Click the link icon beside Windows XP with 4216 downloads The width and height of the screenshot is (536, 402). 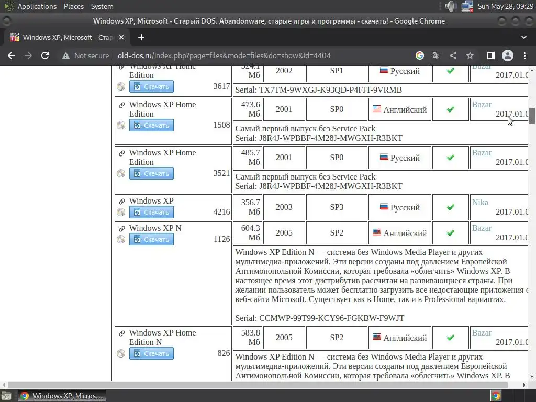click(x=121, y=202)
